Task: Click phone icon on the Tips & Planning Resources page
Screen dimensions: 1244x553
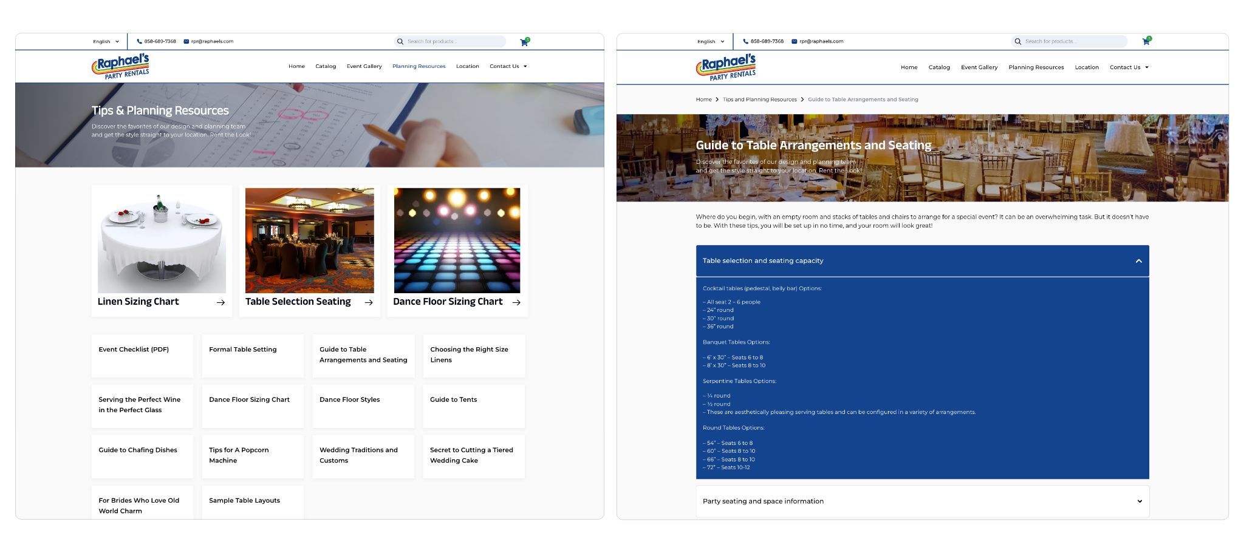Action: click(139, 41)
